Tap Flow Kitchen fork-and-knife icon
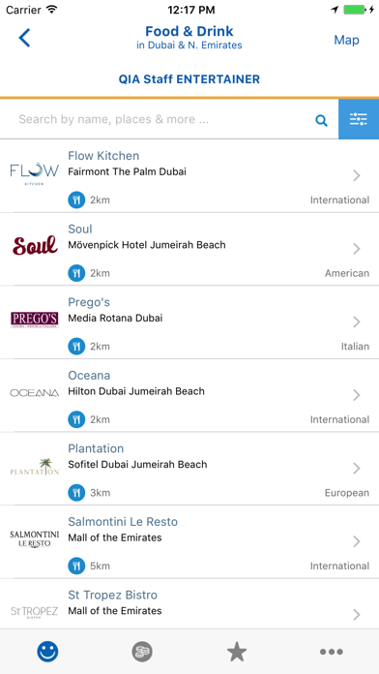This screenshot has height=674, width=379. (76, 199)
